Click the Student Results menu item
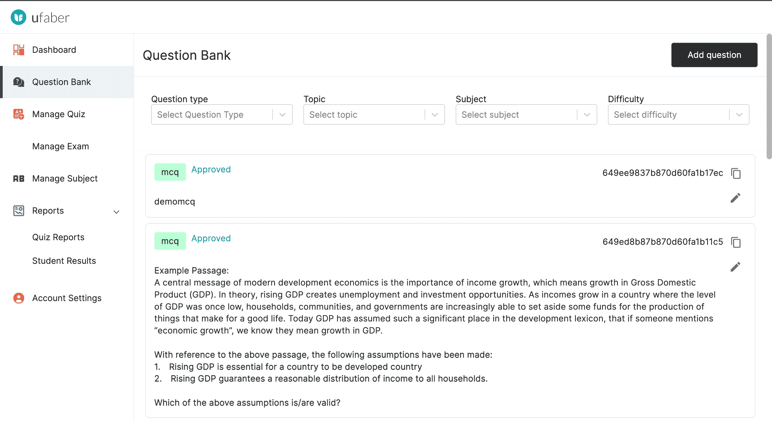This screenshot has width=772, height=422. [x=64, y=260]
